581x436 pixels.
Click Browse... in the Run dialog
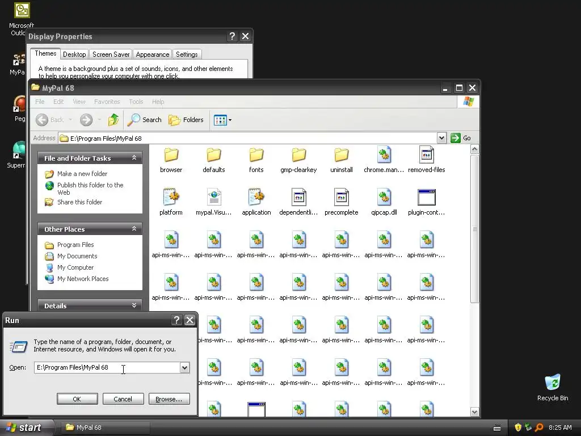pyautogui.click(x=169, y=399)
